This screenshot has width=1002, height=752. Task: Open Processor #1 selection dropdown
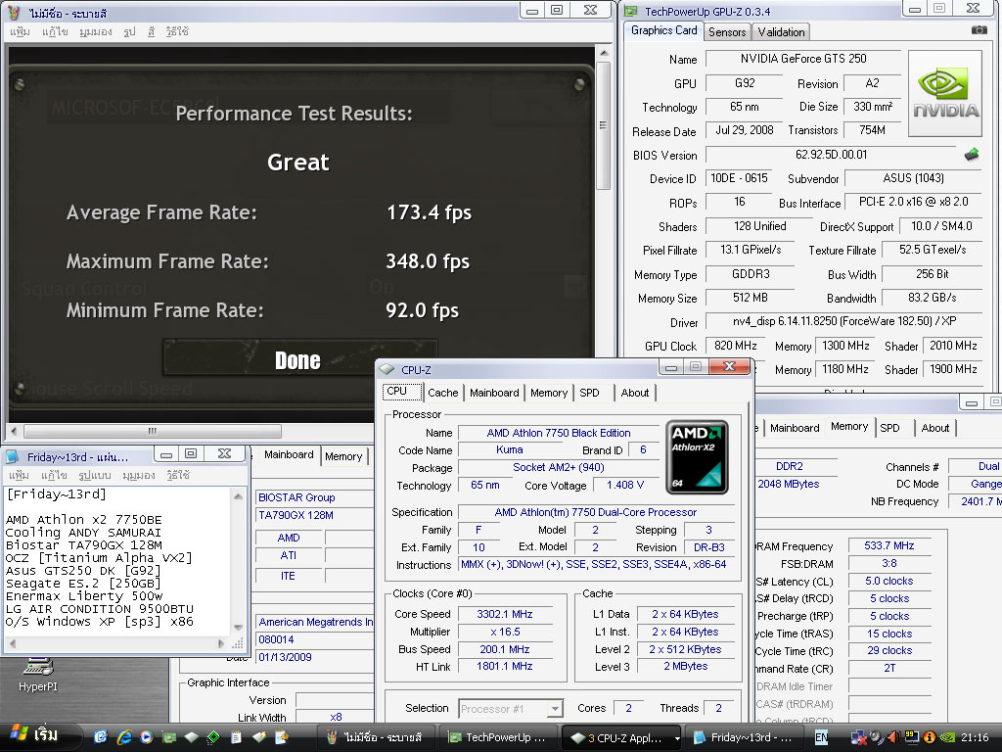point(556,709)
